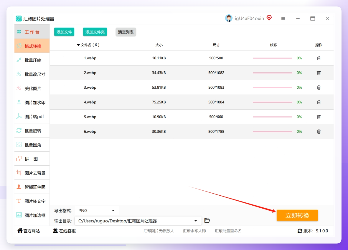The height and width of the screenshot is (250, 348).
Task: Click username igU4aF04oxih
Action: click(249, 19)
